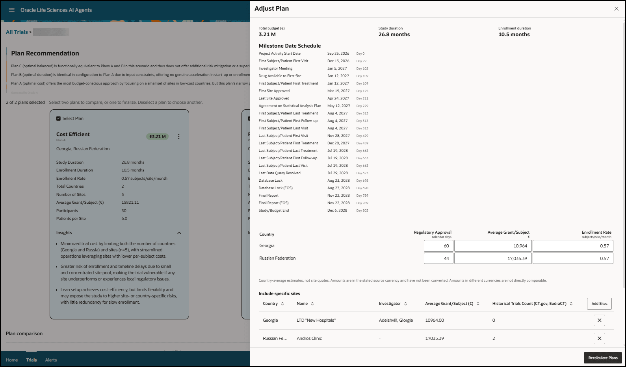Click the "Plan comparison" heading
This screenshot has height=367, width=626.
tap(24, 334)
